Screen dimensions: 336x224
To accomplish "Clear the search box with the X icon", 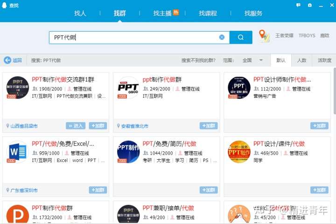I will (222, 37).
